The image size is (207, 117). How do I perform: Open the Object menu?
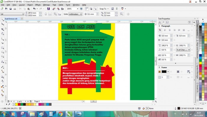[x=30, y=5]
